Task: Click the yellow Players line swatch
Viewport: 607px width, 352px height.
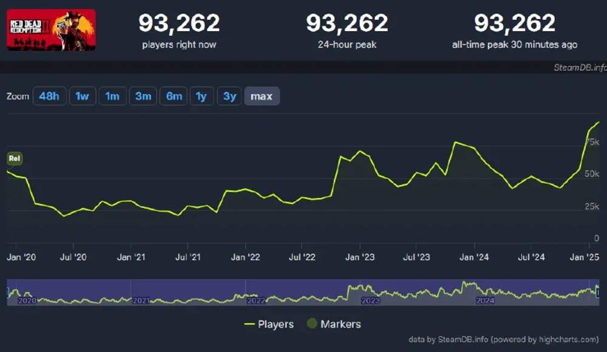Action: click(x=249, y=324)
